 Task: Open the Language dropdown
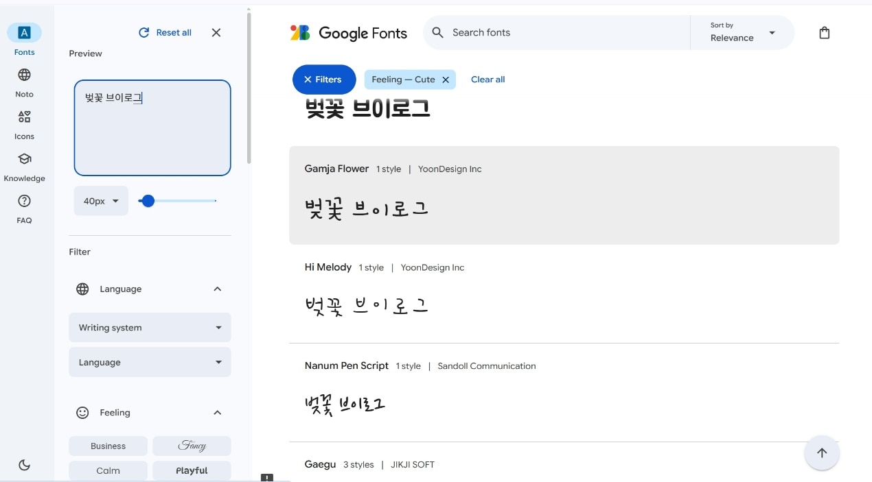pyautogui.click(x=150, y=362)
